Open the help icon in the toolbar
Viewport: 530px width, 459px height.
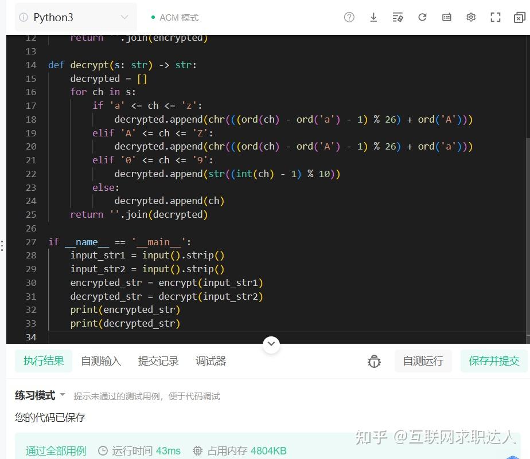349,17
